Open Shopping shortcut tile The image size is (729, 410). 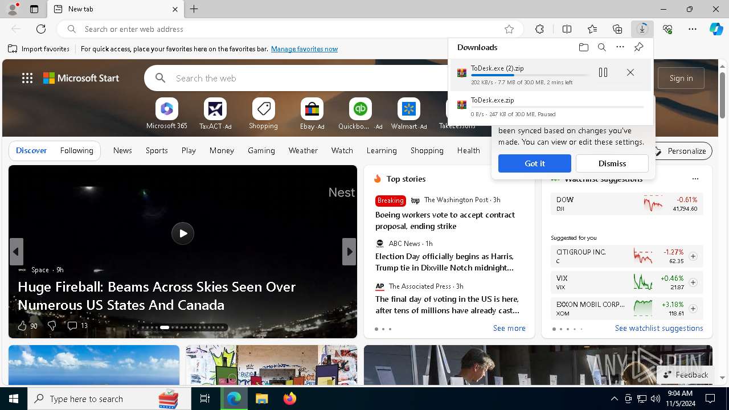point(263,114)
